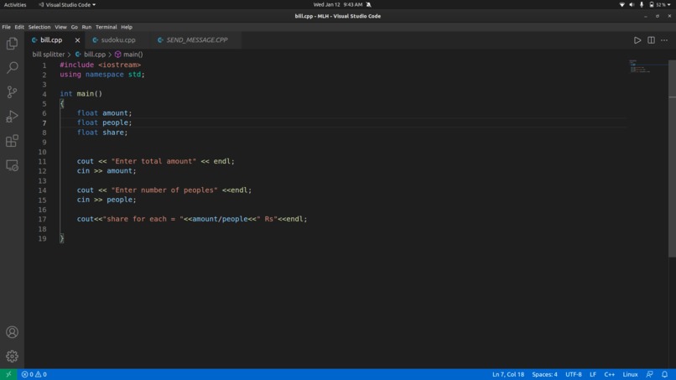Open the Run and Debug view
Image resolution: width=676 pixels, height=380 pixels.
(12, 117)
